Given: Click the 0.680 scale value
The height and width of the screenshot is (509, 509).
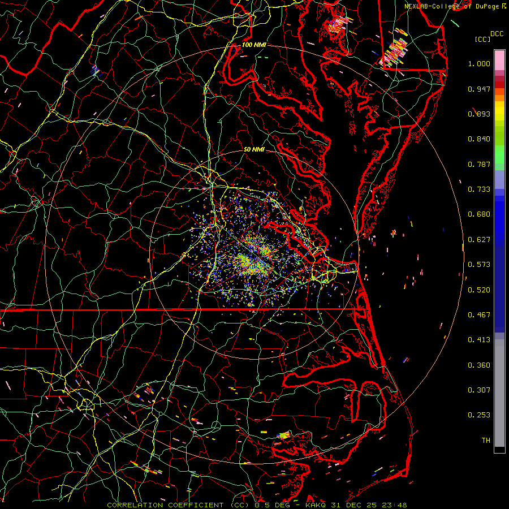Looking at the screenshot, I should [479, 214].
